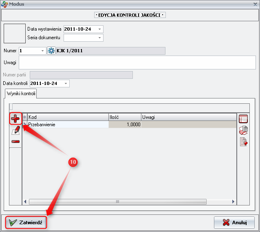The height and width of the screenshot is (232, 260).
Task: Sort by the Kod column header
Action: (67, 117)
